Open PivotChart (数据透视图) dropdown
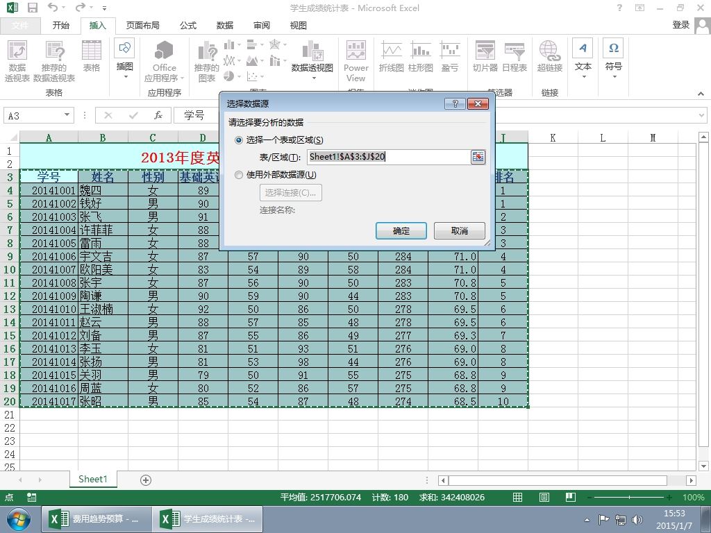Image resolution: width=711 pixels, height=533 pixels. tap(312, 61)
